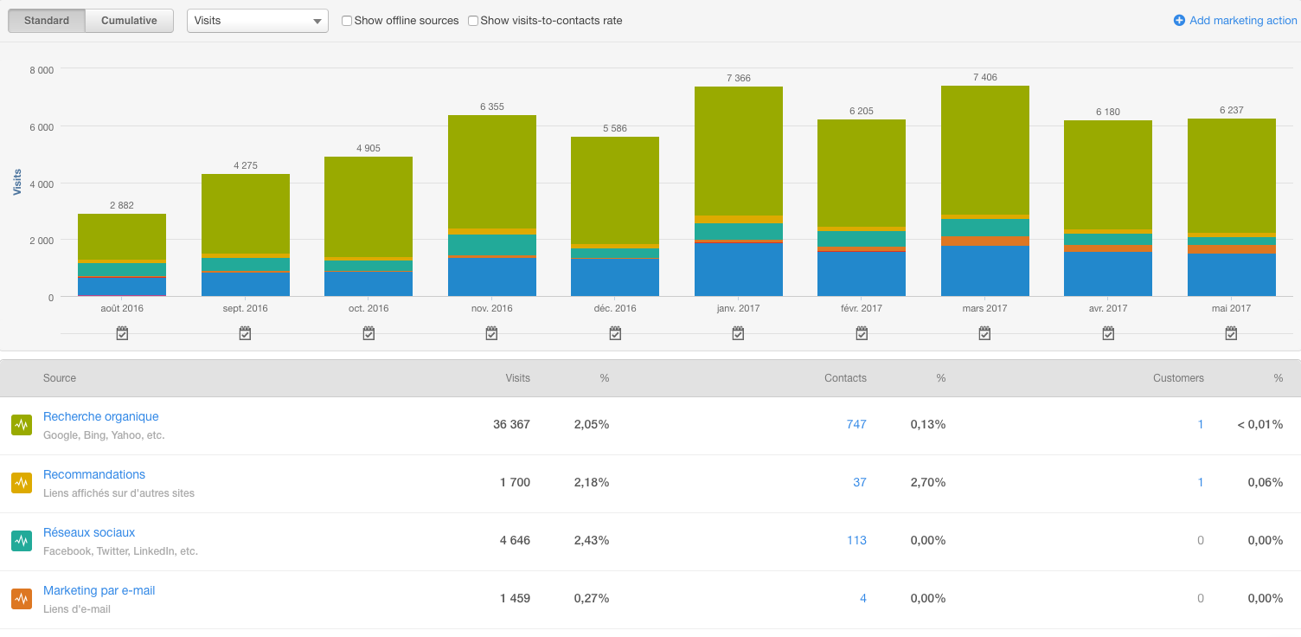Click the Visits column header

518,378
